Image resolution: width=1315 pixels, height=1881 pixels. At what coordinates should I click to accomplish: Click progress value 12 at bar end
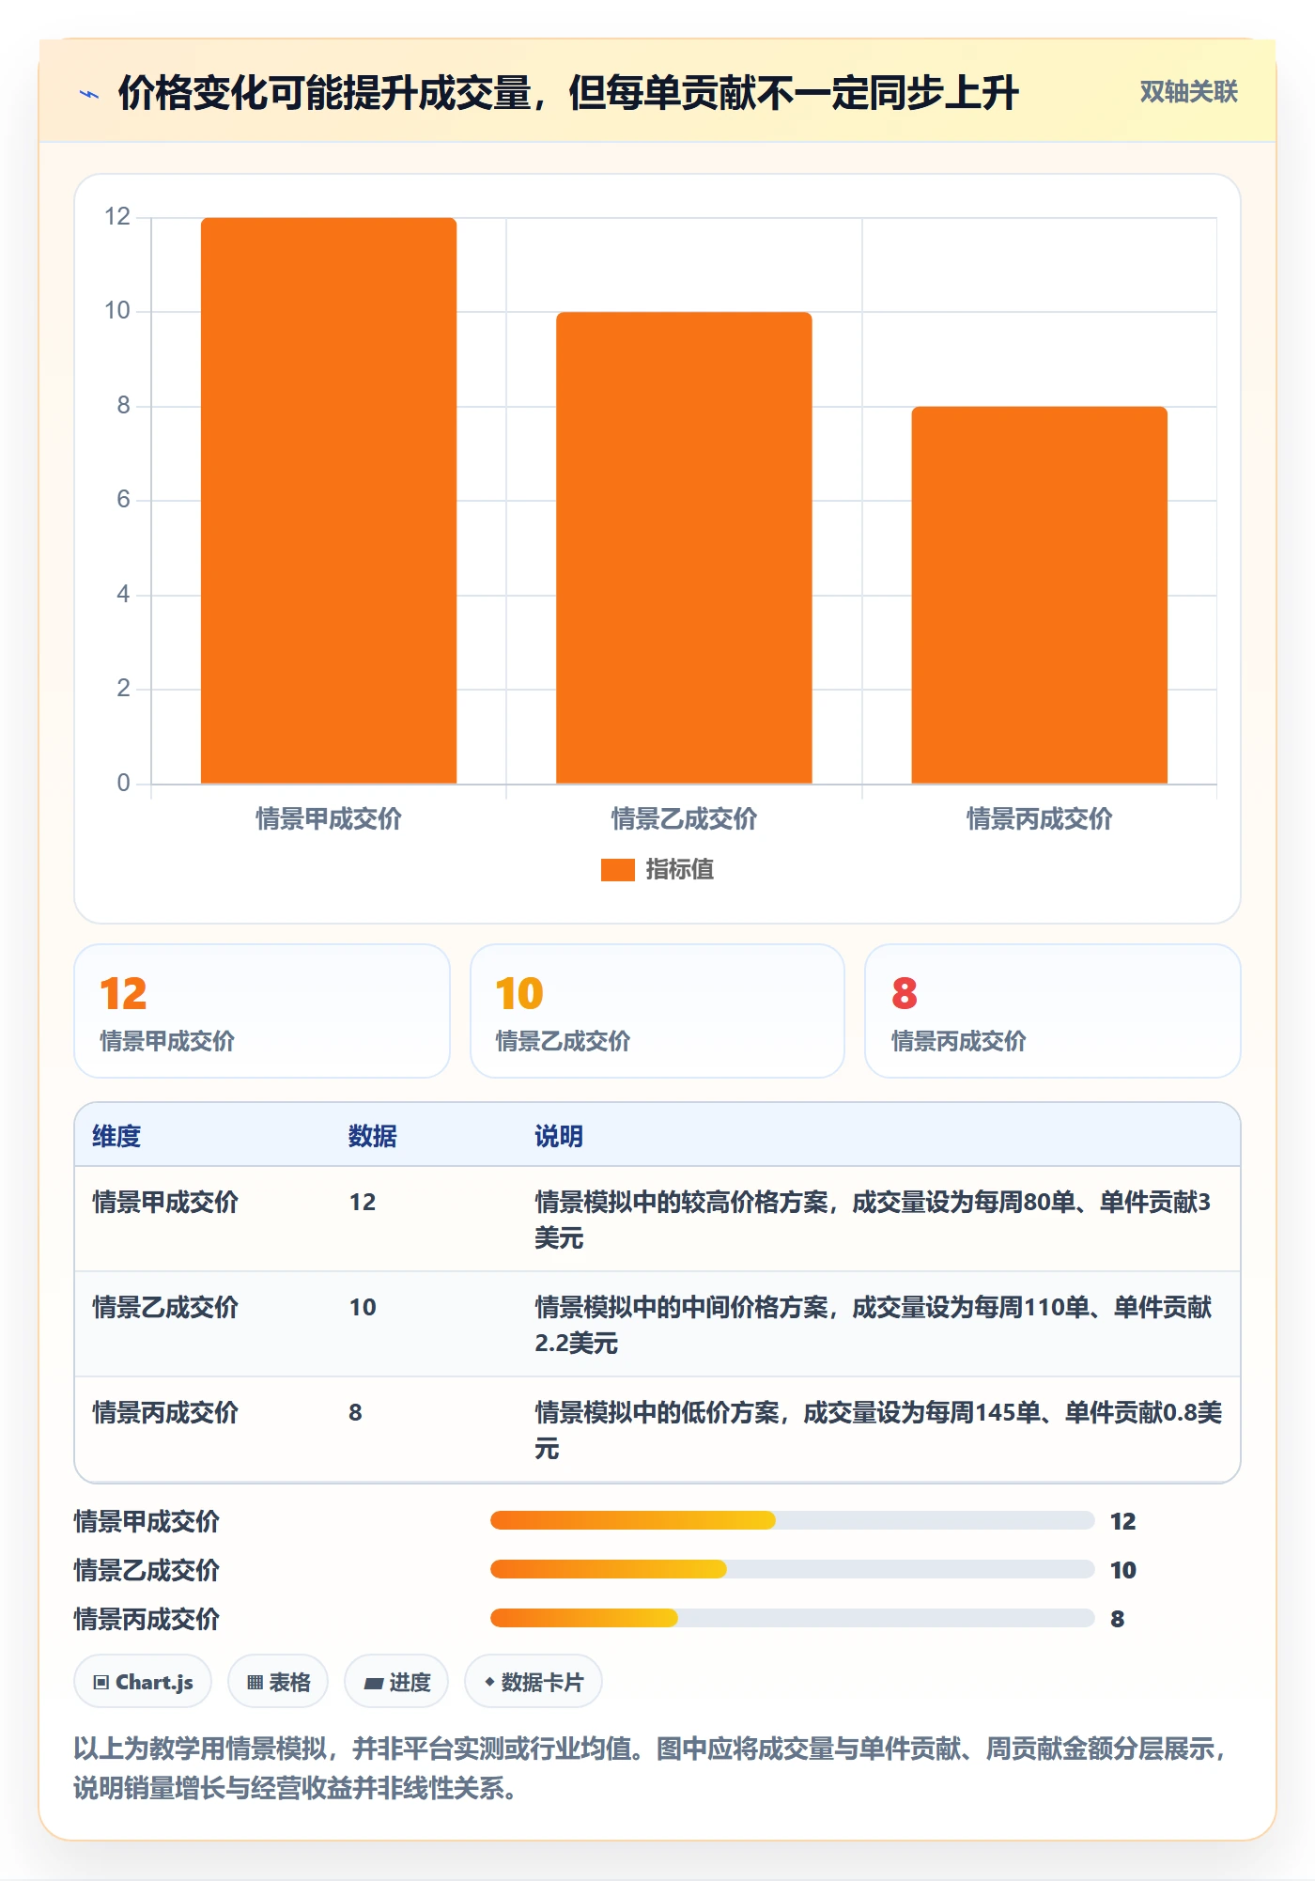[x=1122, y=1521]
